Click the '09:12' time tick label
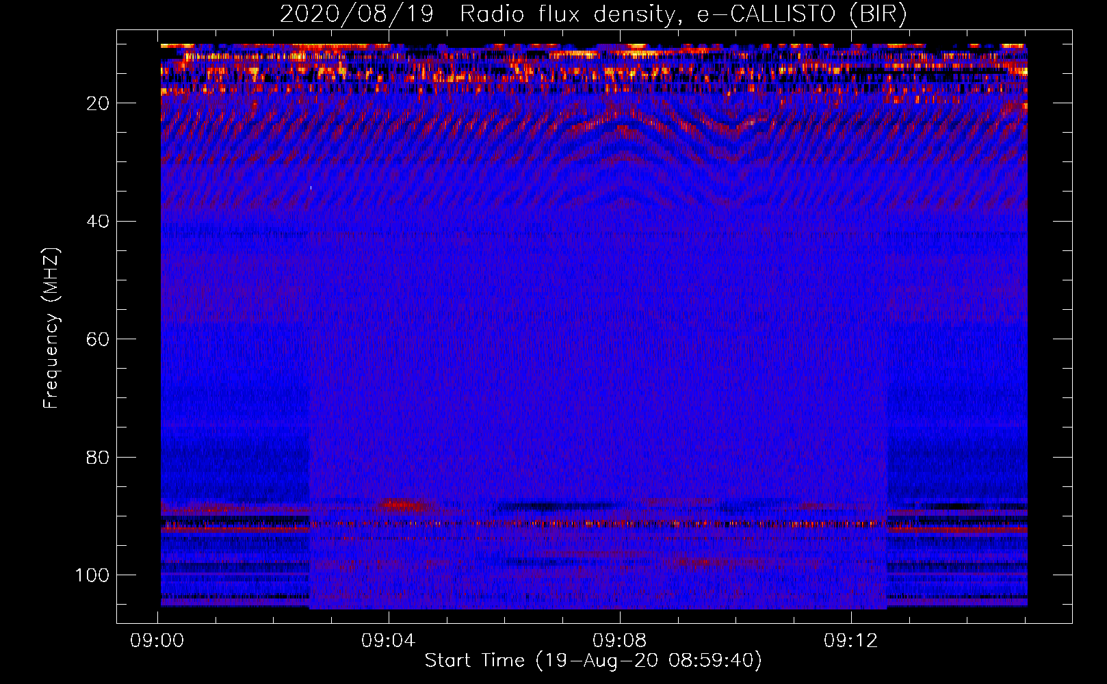This screenshot has height=684, width=1107. (x=851, y=641)
